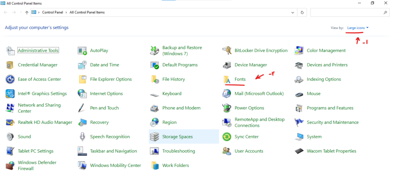Click the Troubleshooting link
This screenshot has height=181, width=393.
pos(178,151)
